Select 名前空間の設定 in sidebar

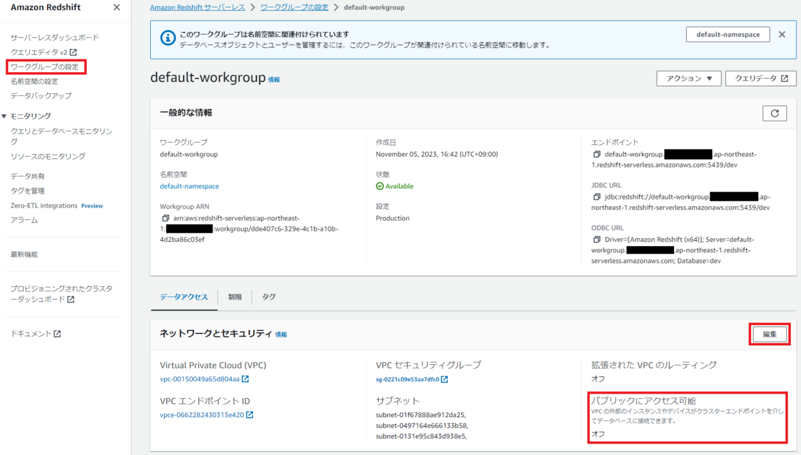coord(35,81)
